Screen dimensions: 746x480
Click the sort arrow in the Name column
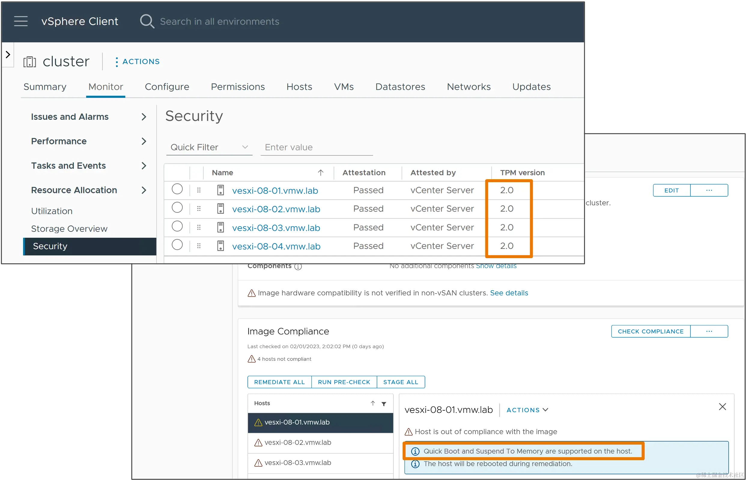click(320, 173)
